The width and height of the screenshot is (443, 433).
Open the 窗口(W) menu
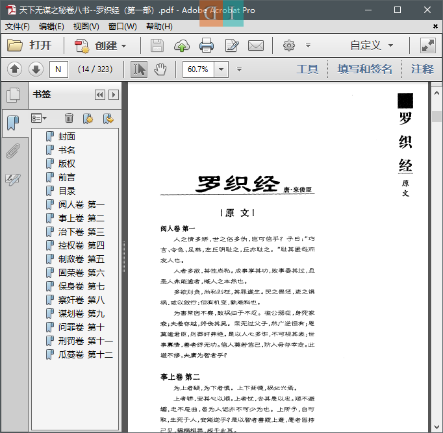(122, 27)
